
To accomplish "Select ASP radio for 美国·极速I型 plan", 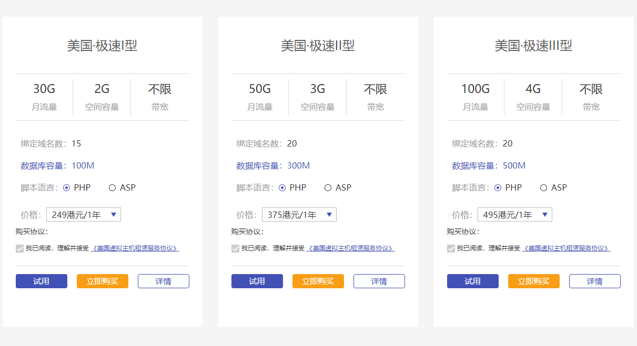I will [x=112, y=188].
